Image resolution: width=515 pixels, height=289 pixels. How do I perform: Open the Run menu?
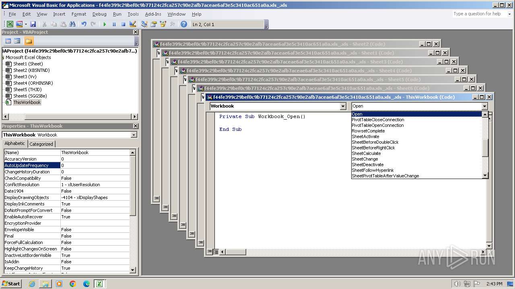117,14
